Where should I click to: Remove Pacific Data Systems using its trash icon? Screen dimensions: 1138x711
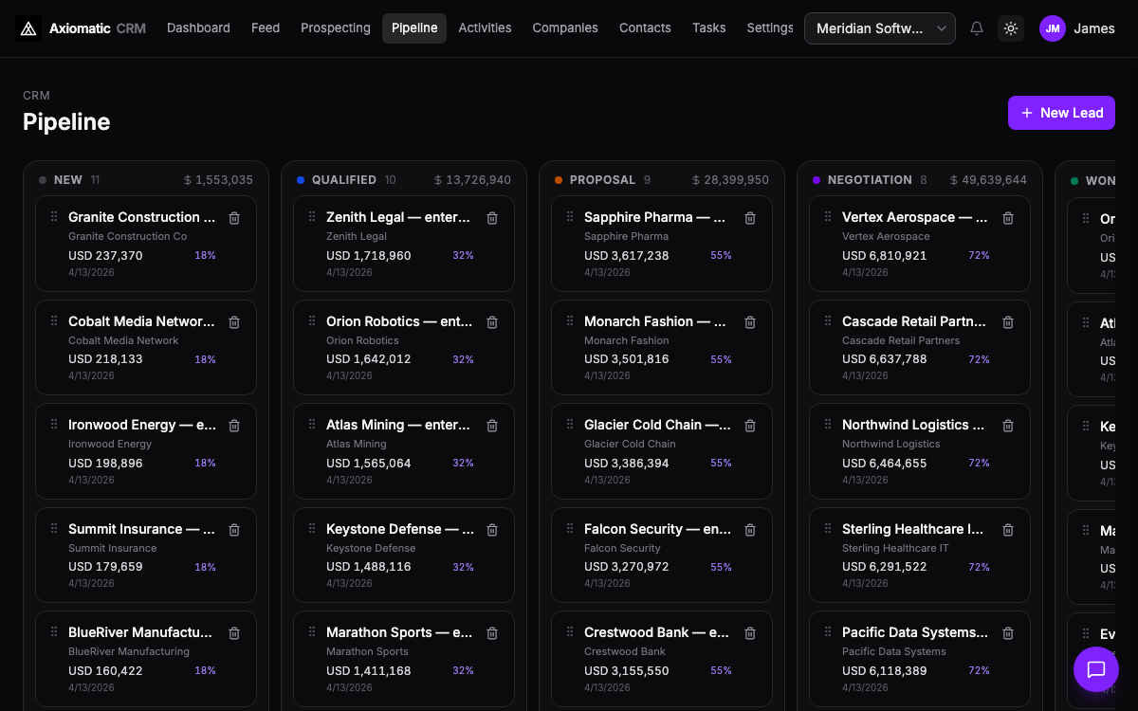[1008, 633]
